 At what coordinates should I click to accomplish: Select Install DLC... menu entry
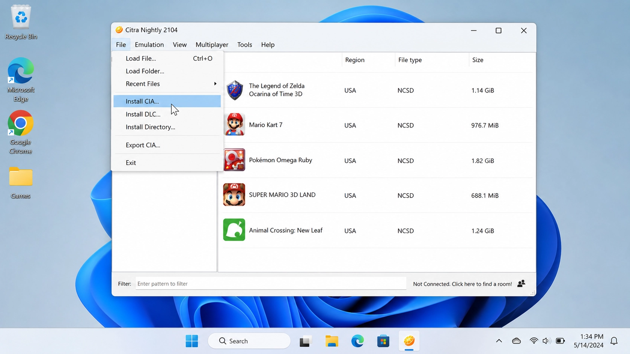[x=167, y=114]
